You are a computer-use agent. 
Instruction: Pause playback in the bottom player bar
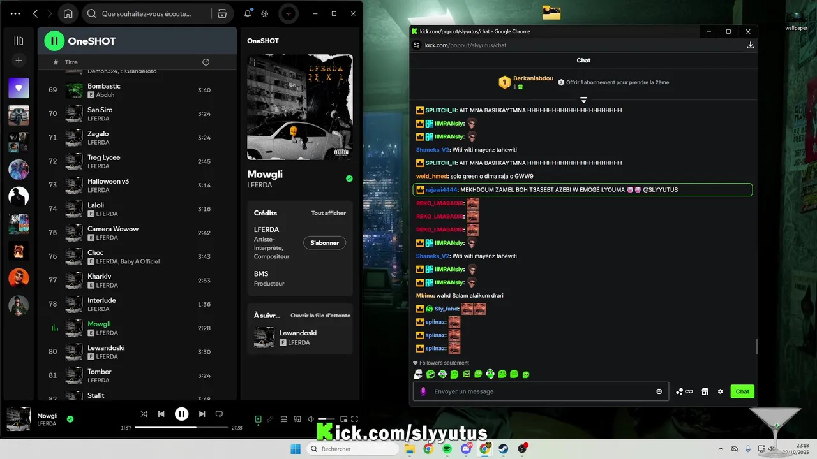coord(182,414)
